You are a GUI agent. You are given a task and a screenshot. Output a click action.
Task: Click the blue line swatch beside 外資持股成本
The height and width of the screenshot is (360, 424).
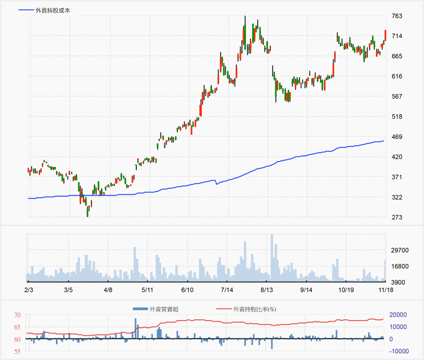[x=26, y=11]
